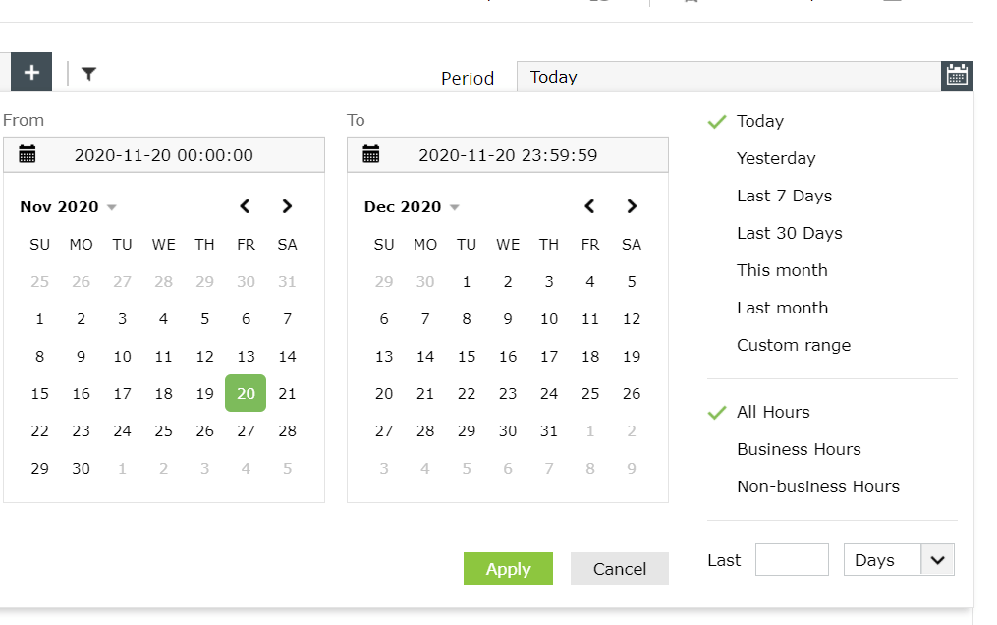Click the To field calendar icon
Viewport: 997px width, 625px height.
[x=371, y=154]
